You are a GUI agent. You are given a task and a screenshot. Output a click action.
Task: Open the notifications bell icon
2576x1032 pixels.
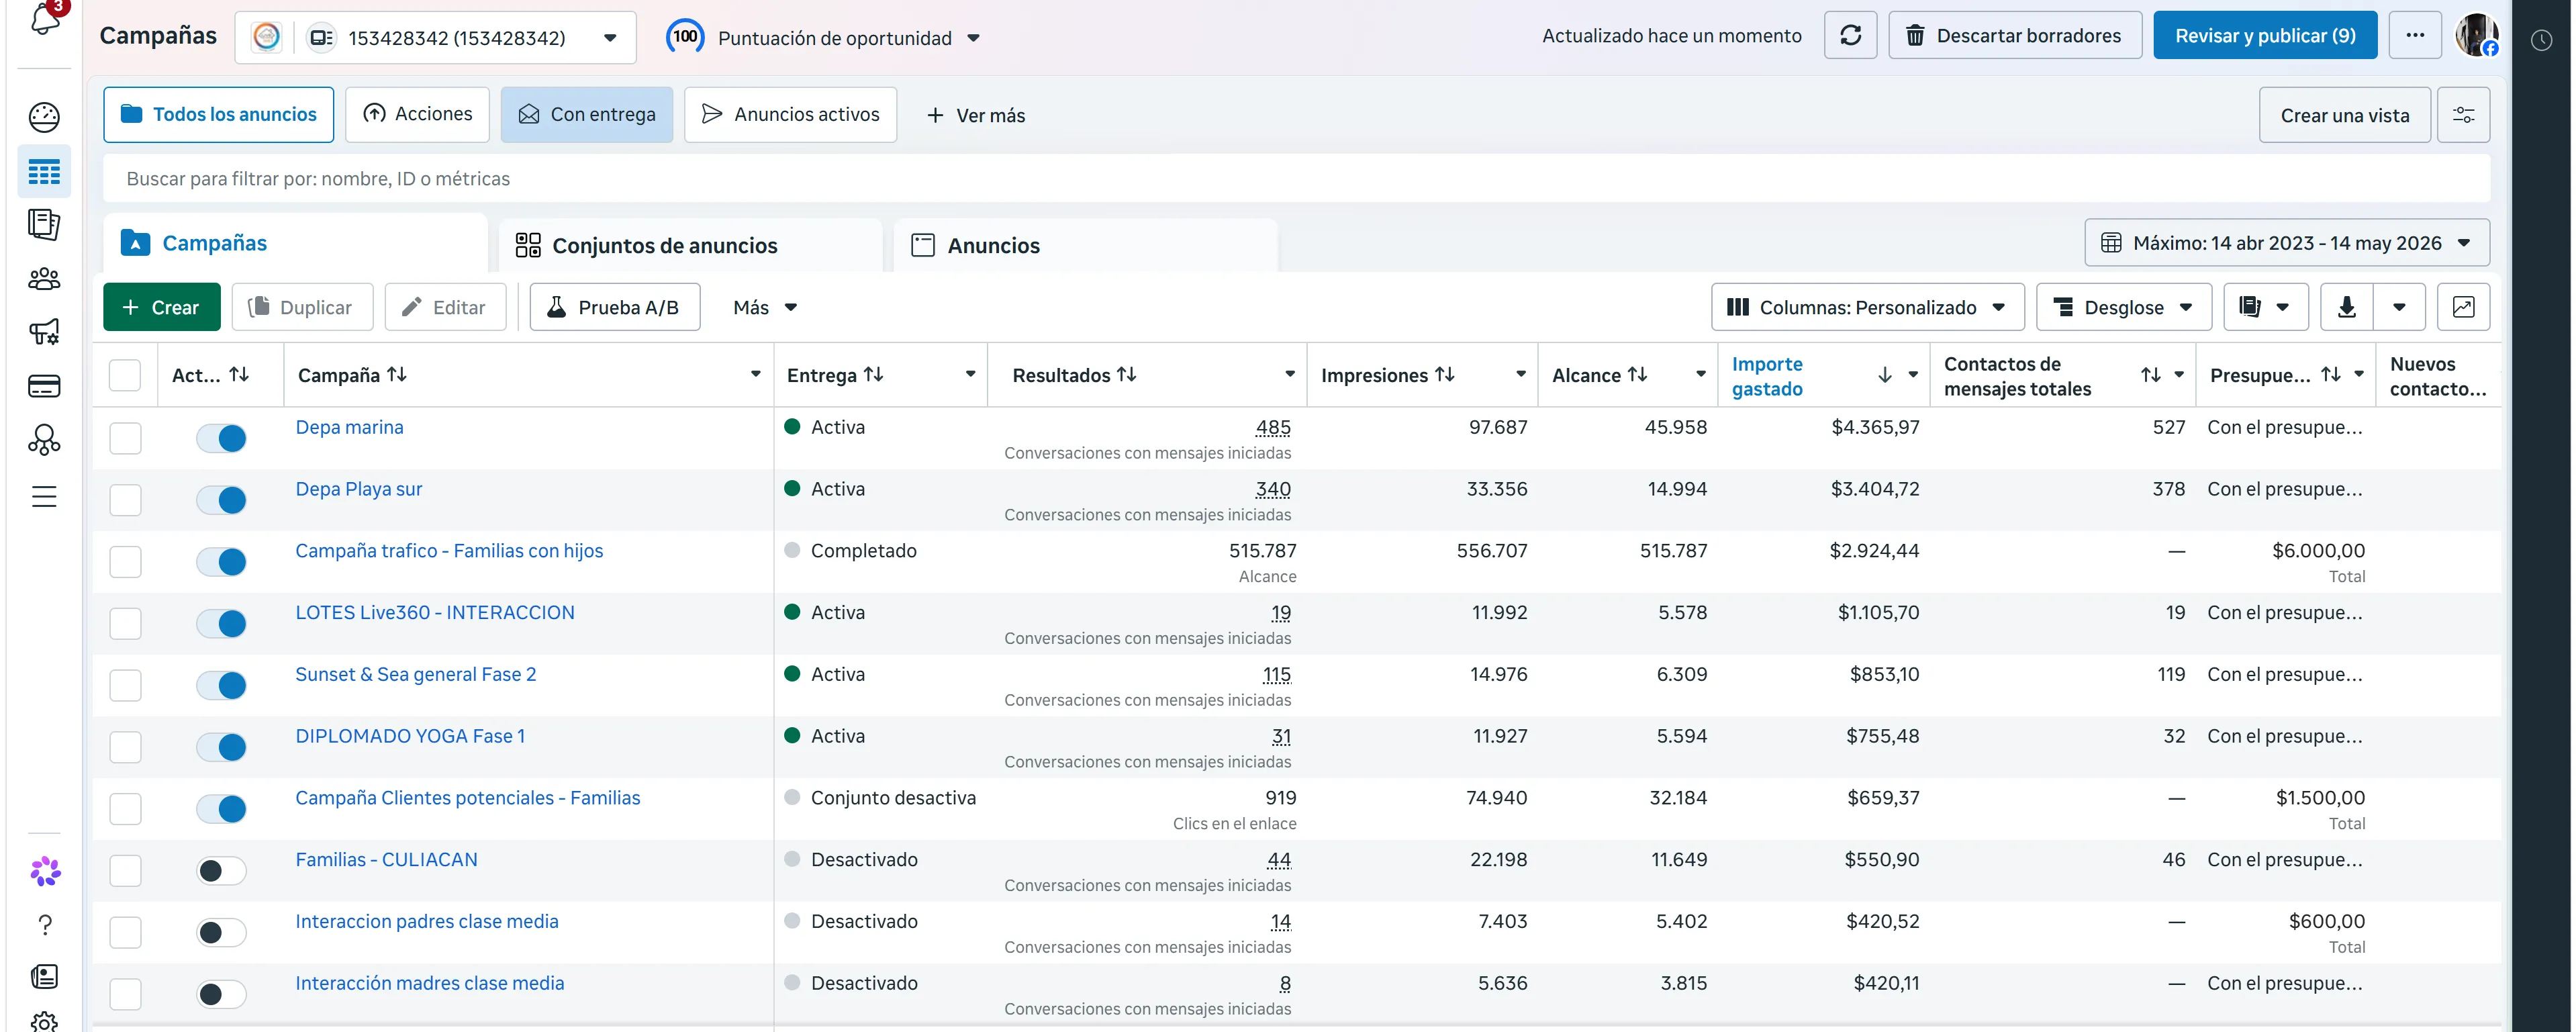click(44, 18)
